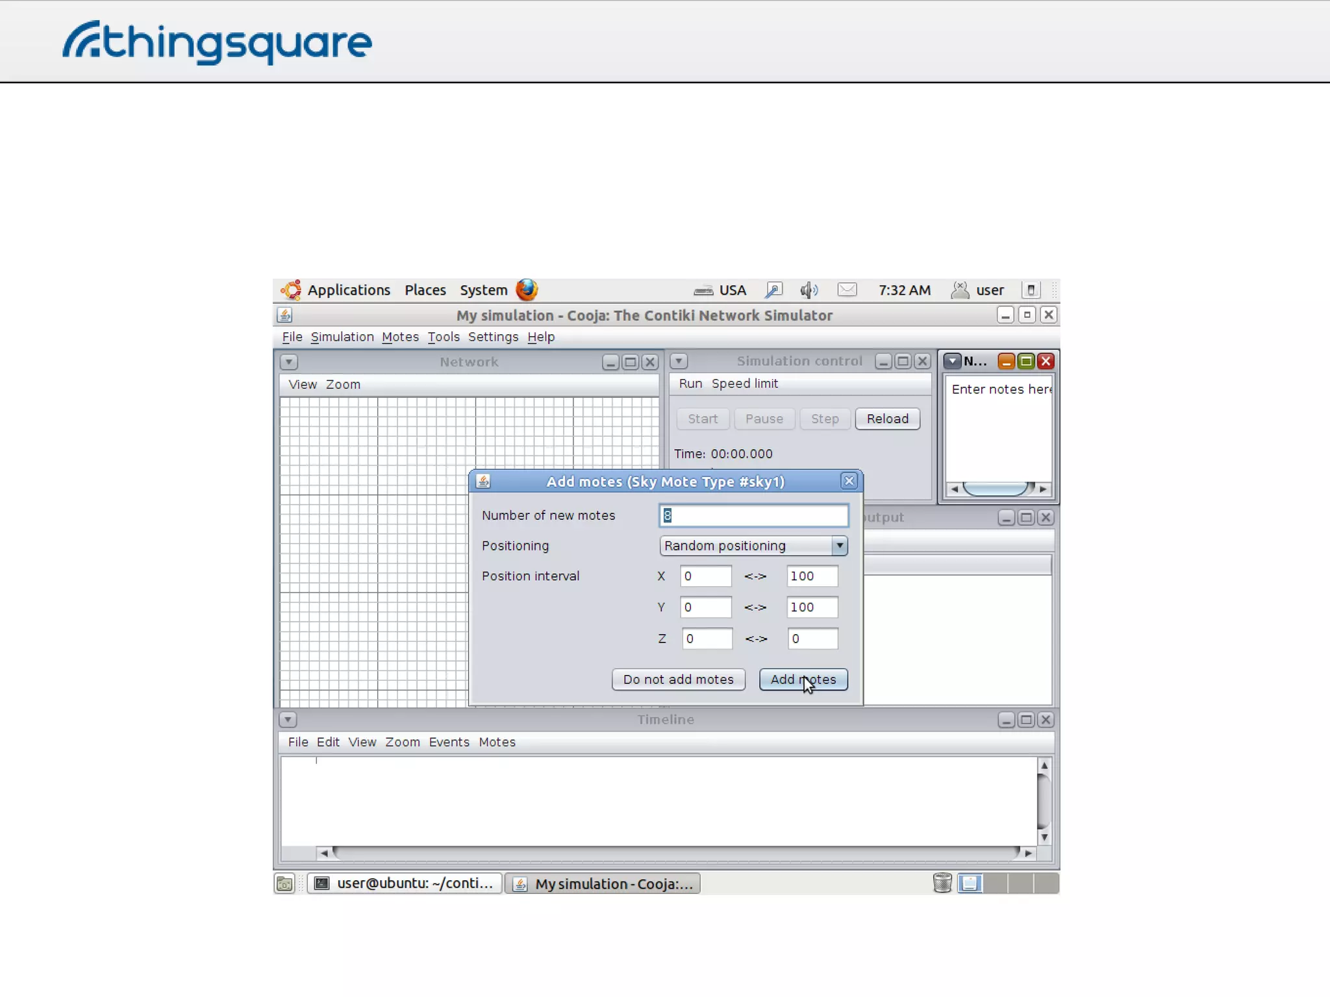Screen dimensions: 1330x997
Task: Expand the Network panel menu arrow
Action: [289, 362]
